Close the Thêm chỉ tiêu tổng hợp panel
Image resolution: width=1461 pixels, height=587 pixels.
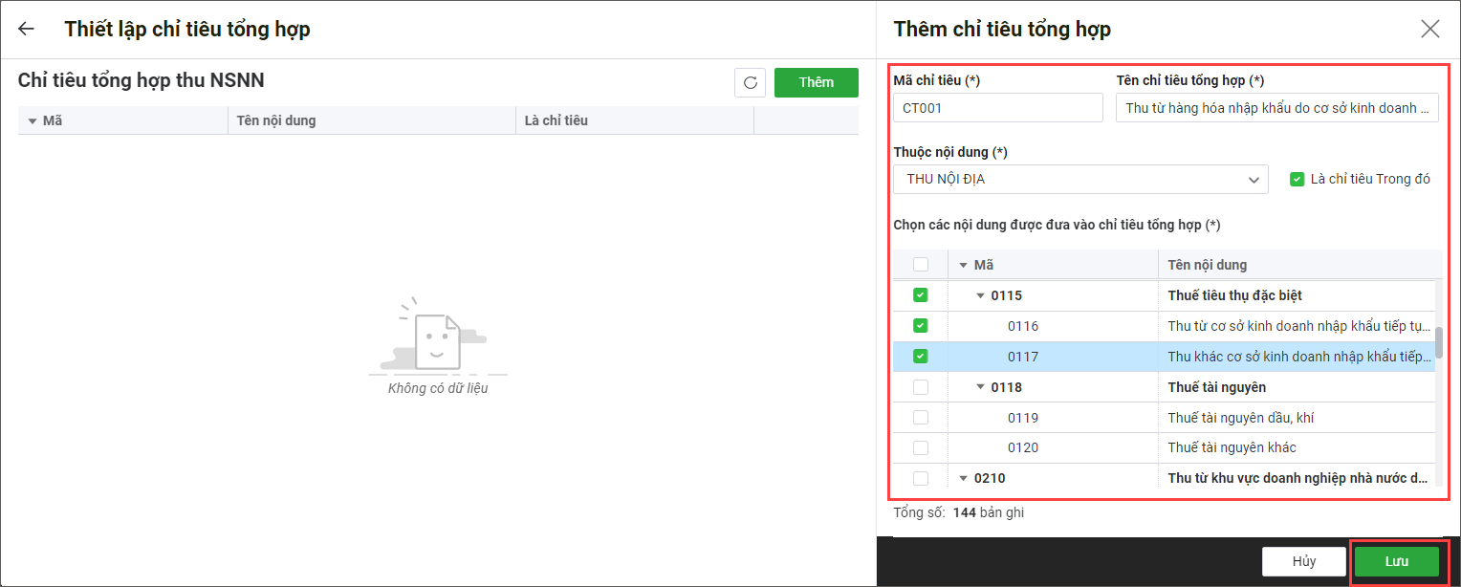click(1430, 29)
